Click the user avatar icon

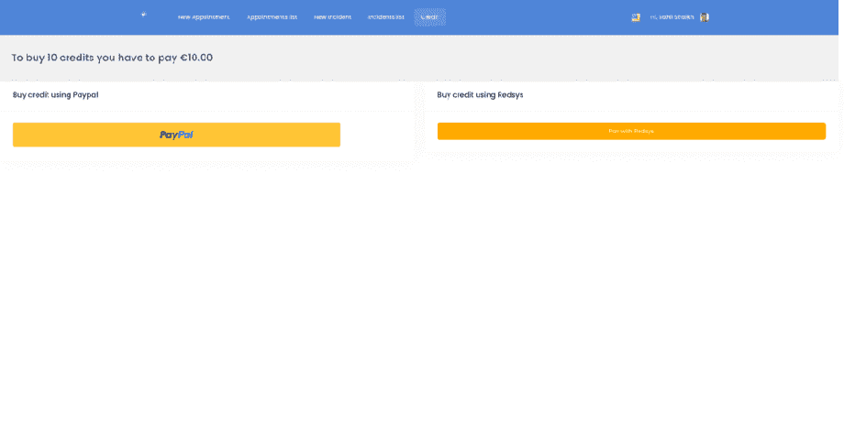tap(704, 17)
